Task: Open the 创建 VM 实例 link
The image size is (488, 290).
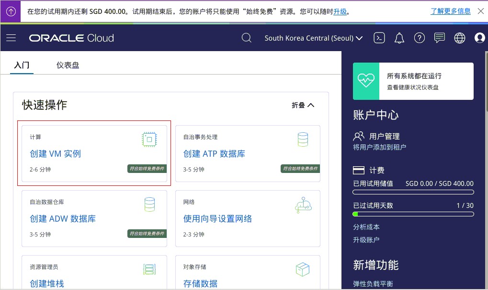Action: click(x=55, y=154)
